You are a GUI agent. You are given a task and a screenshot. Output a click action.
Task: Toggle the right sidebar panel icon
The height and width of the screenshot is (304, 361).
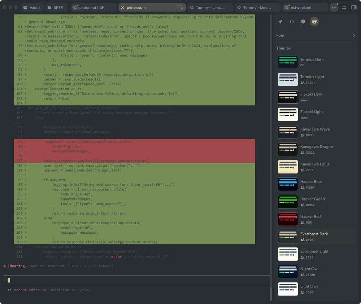(x=354, y=8)
